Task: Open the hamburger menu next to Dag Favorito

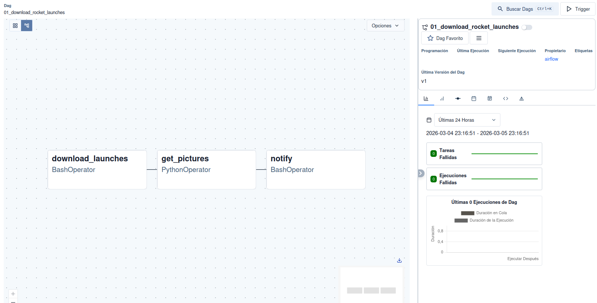Action: [479, 38]
